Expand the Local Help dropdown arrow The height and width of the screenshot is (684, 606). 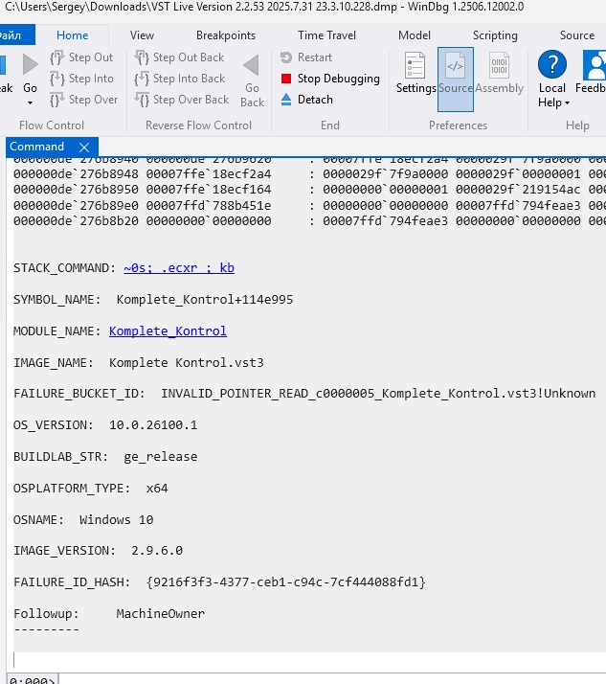pos(567,103)
